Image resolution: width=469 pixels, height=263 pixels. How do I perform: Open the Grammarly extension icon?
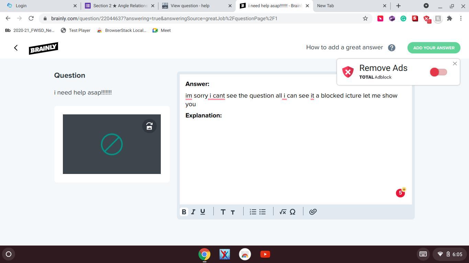tap(403, 18)
